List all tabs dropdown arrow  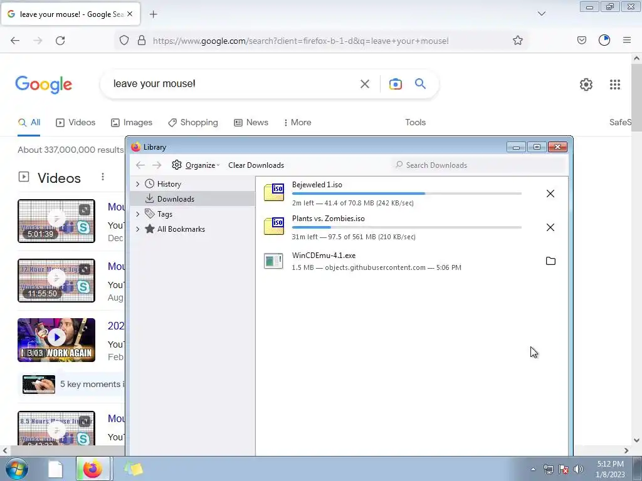pos(542,14)
